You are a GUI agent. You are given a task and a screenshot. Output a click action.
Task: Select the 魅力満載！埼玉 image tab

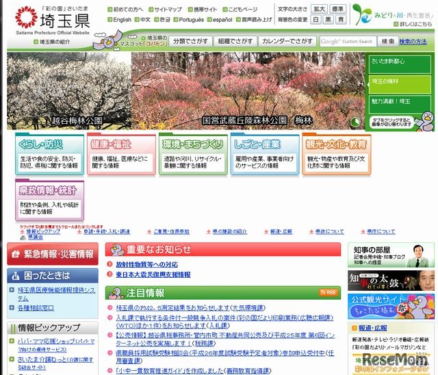point(400,105)
